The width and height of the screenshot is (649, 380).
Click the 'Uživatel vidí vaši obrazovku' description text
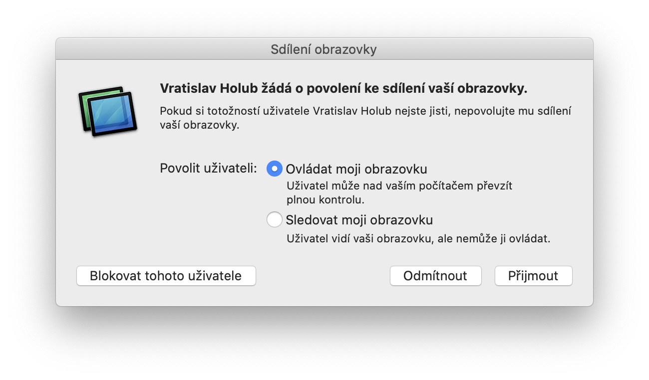(x=418, y=238)
